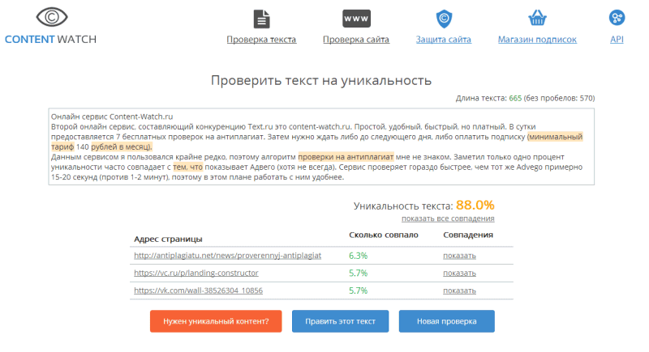The height and width of the screenshot is (352, 649).
Task: Open the antiplagiatu.net source link
Action: [x=228, y=256]
